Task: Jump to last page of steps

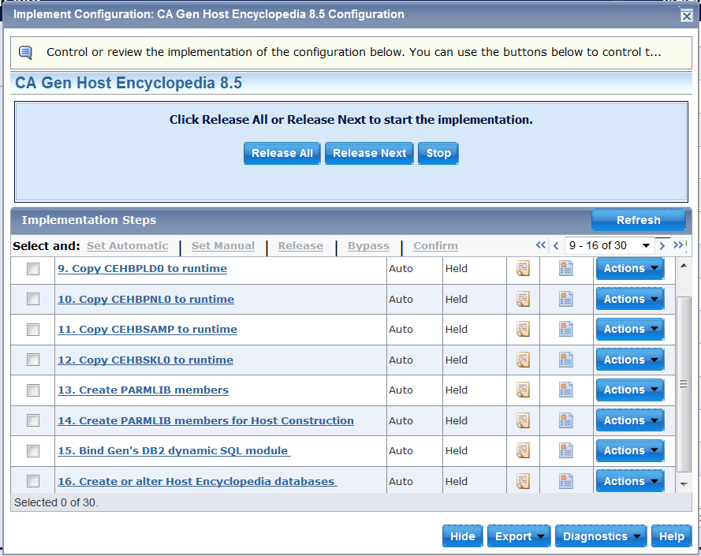Action: [678, 245]
